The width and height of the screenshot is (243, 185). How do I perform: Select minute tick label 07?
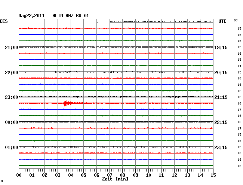110,175
